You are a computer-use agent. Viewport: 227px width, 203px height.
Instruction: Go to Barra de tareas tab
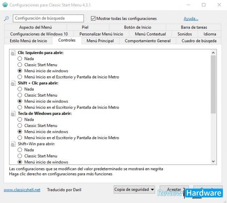[194, 27]
